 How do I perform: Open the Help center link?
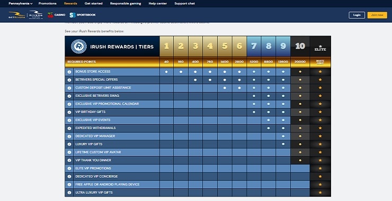(x=158, y=4)
